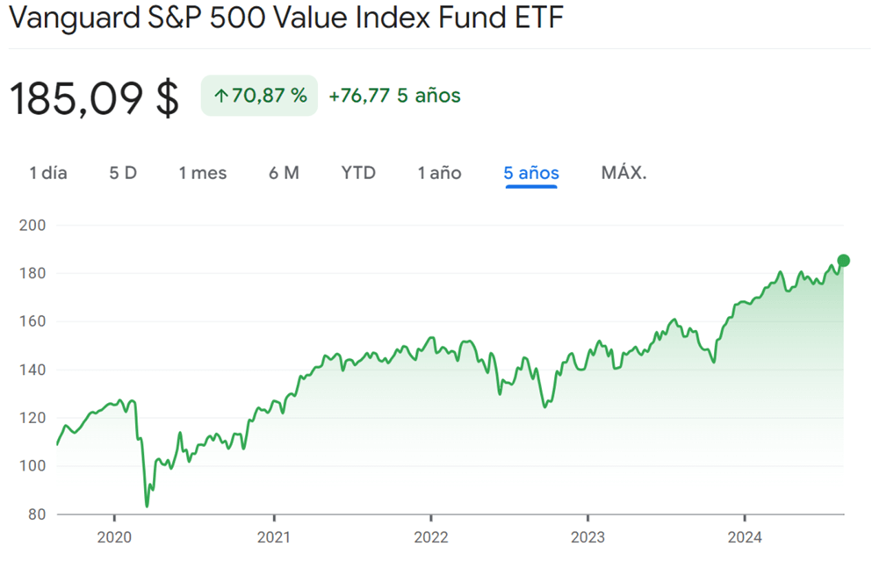872x568 pixels.
Task: Click the 2022 x-axis year label
Action: click(430, 537)
